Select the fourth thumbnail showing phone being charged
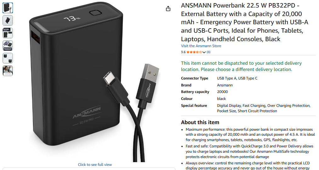 coord(8,46)
